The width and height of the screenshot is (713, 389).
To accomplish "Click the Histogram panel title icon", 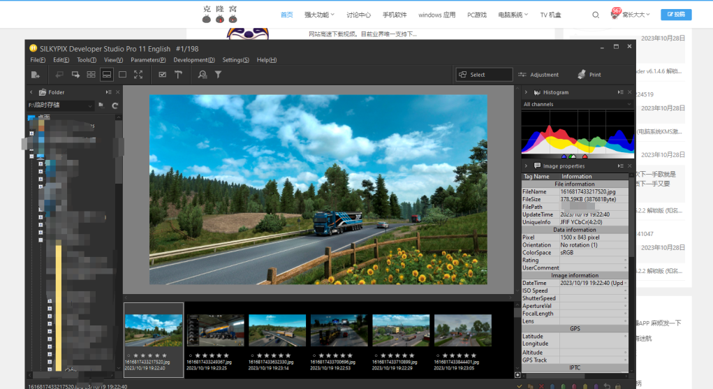I will tap(537, 92).
